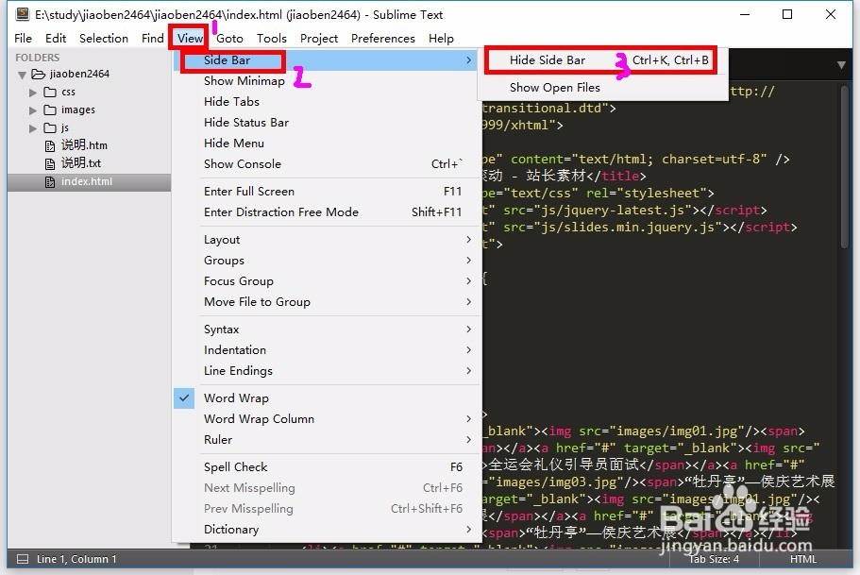Close the open View menu
This screenshot has height=575, width=860.
(x=190, y=39)
